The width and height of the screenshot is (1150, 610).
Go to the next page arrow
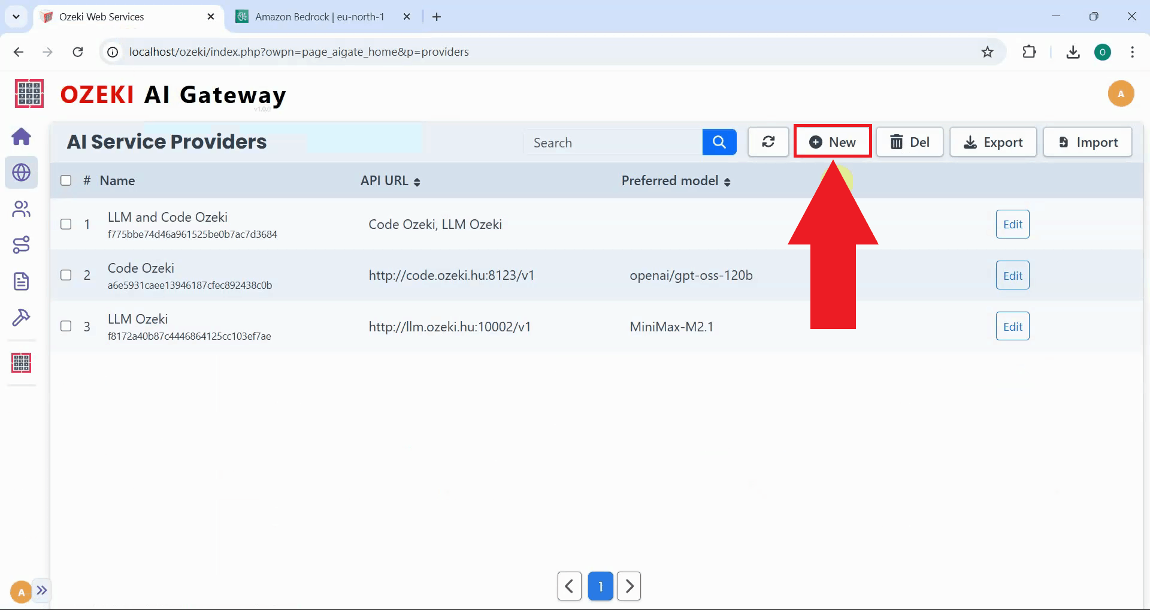pyautogui.click(x=629, y=586)
